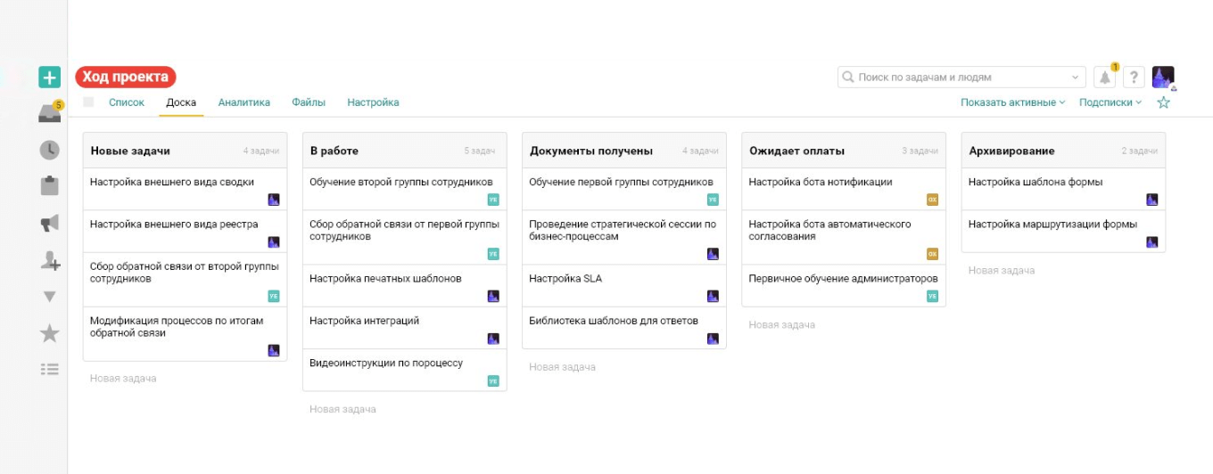Click assignee badge on Видеоинструкции card
Screen dimensions: 1213x474
point(493,381)
